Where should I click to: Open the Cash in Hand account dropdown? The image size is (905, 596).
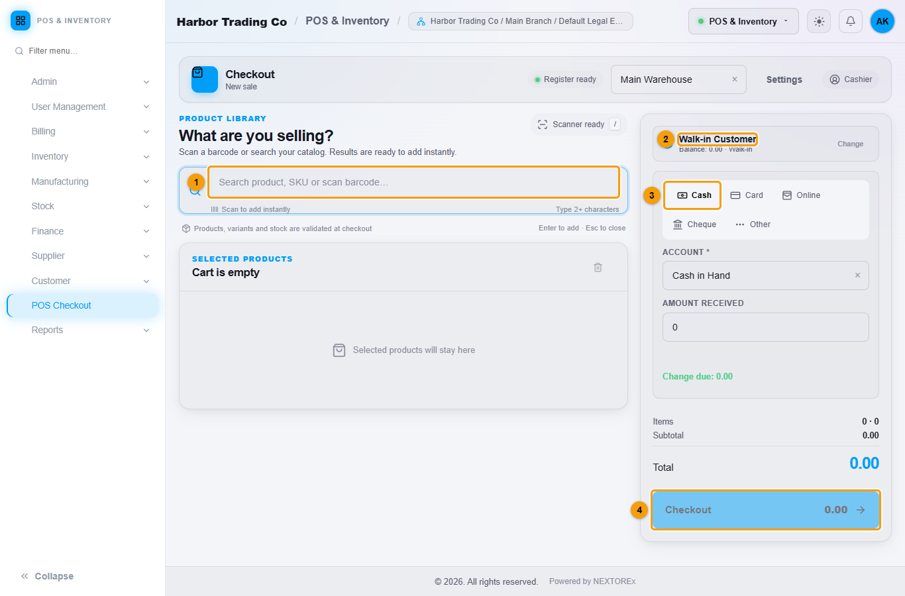click(766, 275)
